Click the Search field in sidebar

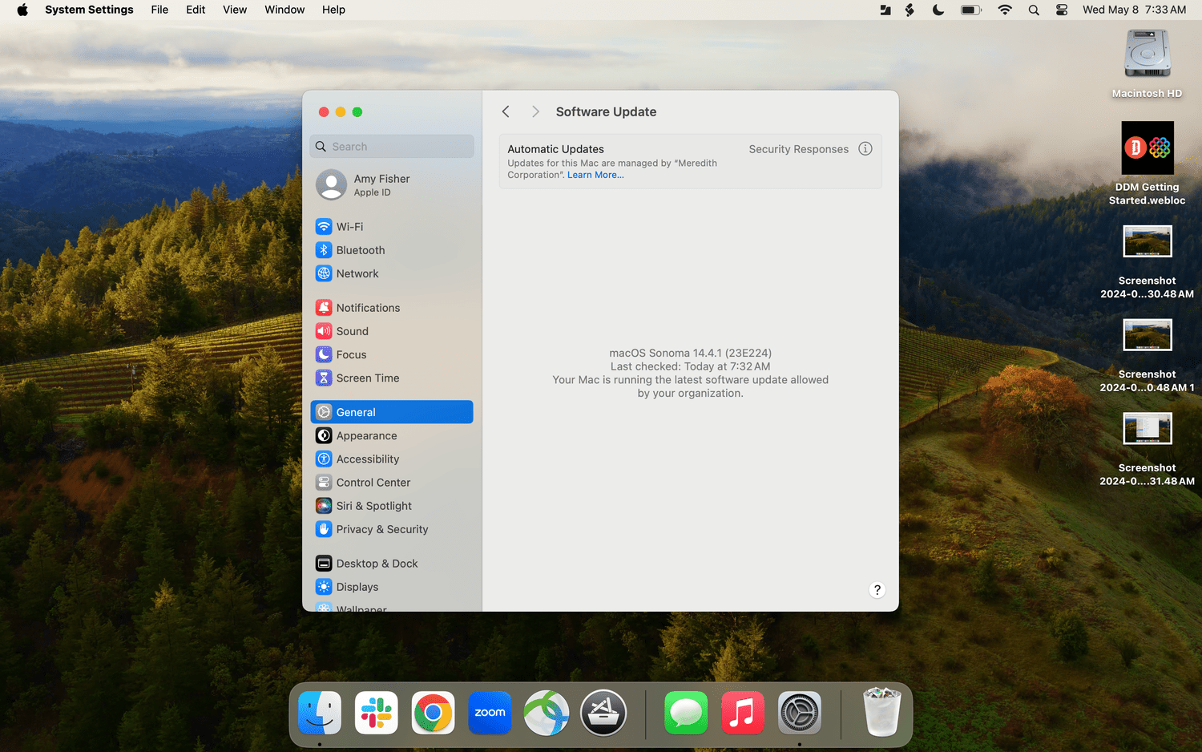coord(392,147)
